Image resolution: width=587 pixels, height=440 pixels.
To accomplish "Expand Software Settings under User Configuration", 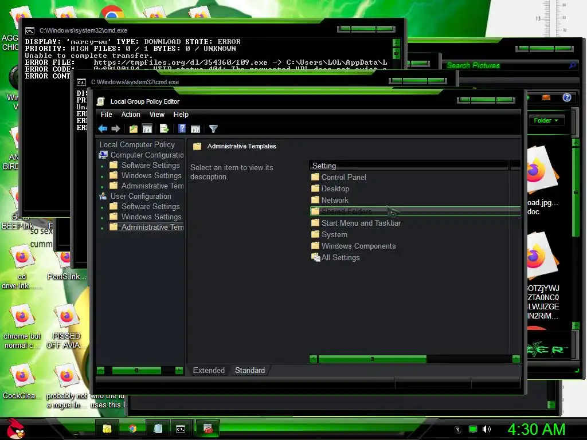I will tap(102, 207).
